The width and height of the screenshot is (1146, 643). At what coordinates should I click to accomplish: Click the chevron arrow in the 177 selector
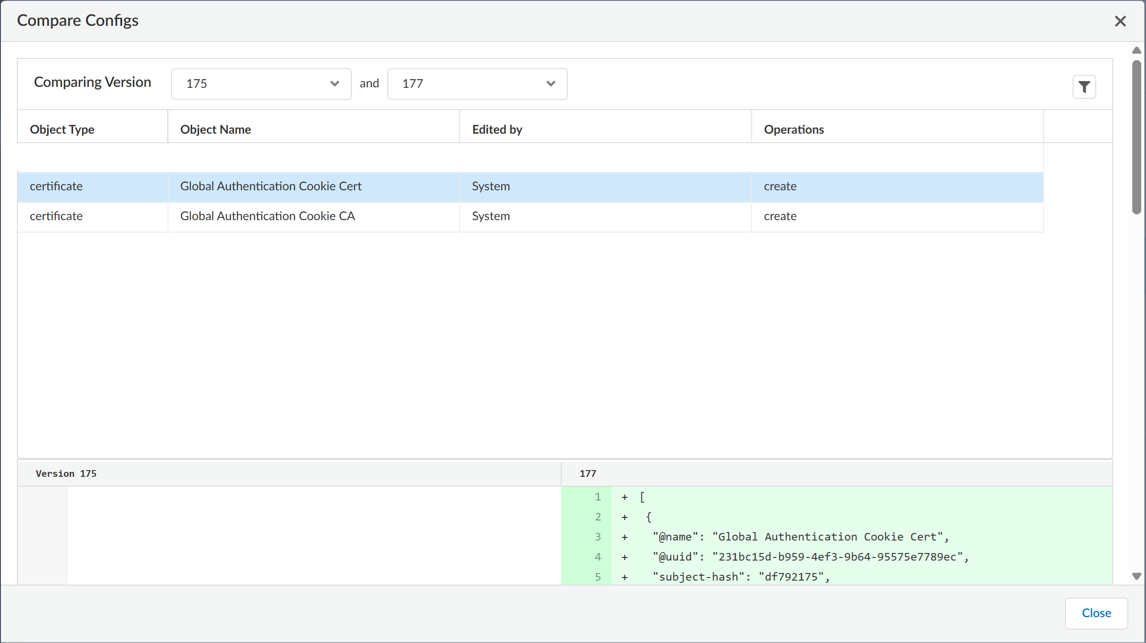pos(550,84)
